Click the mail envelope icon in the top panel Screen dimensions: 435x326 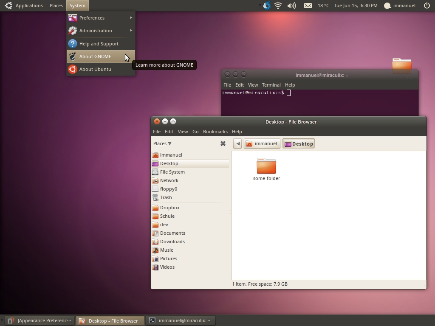click(x=308, y=6)
